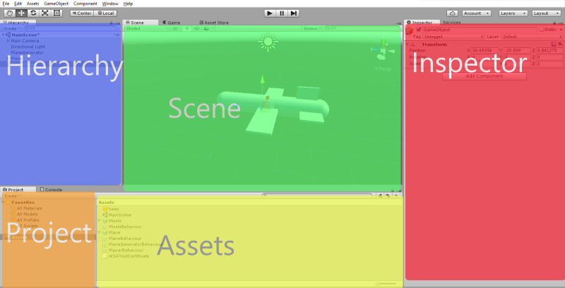This screenshot has height=288, width=565.
Task: Open the Layer dropdown showing Default
Action: click(x=533, y=37)
